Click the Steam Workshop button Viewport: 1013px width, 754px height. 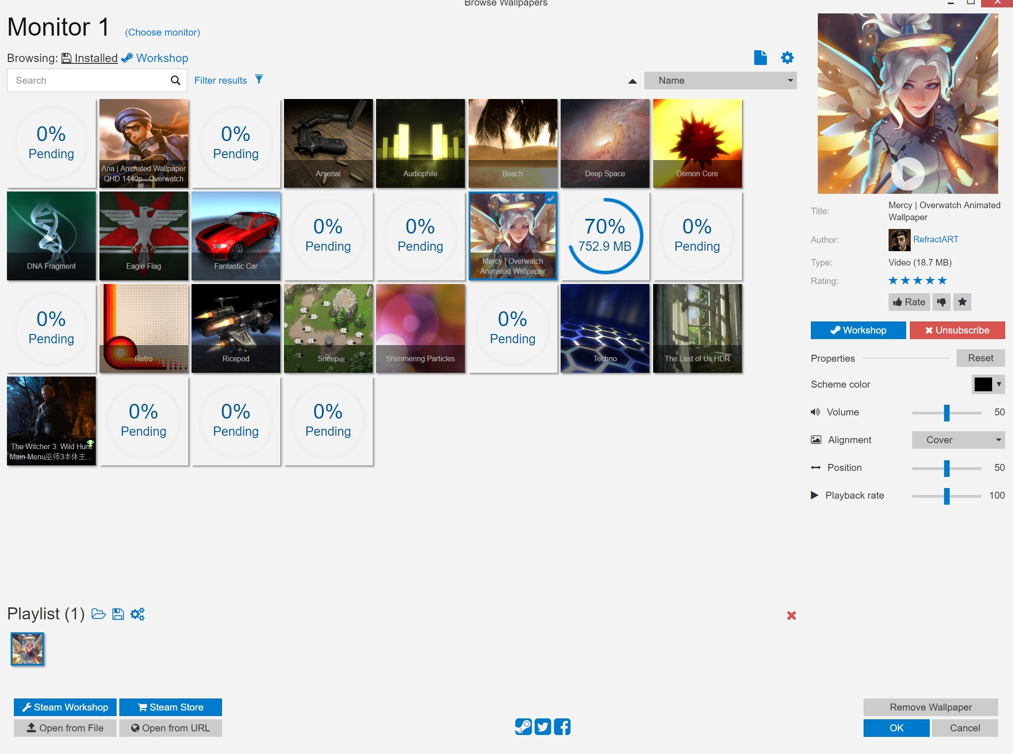65,707
